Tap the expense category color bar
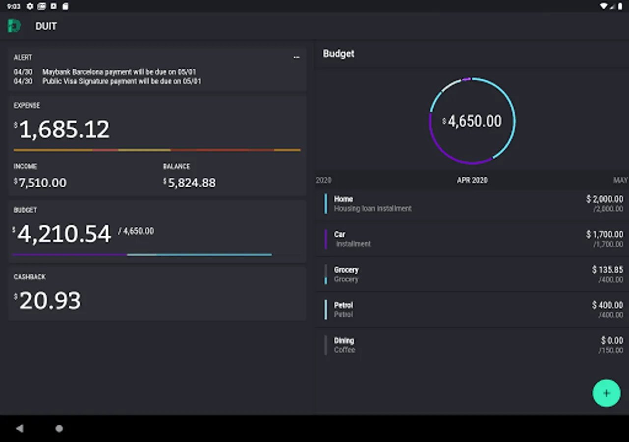The image size is (629, 442). [x=157, y=150]
